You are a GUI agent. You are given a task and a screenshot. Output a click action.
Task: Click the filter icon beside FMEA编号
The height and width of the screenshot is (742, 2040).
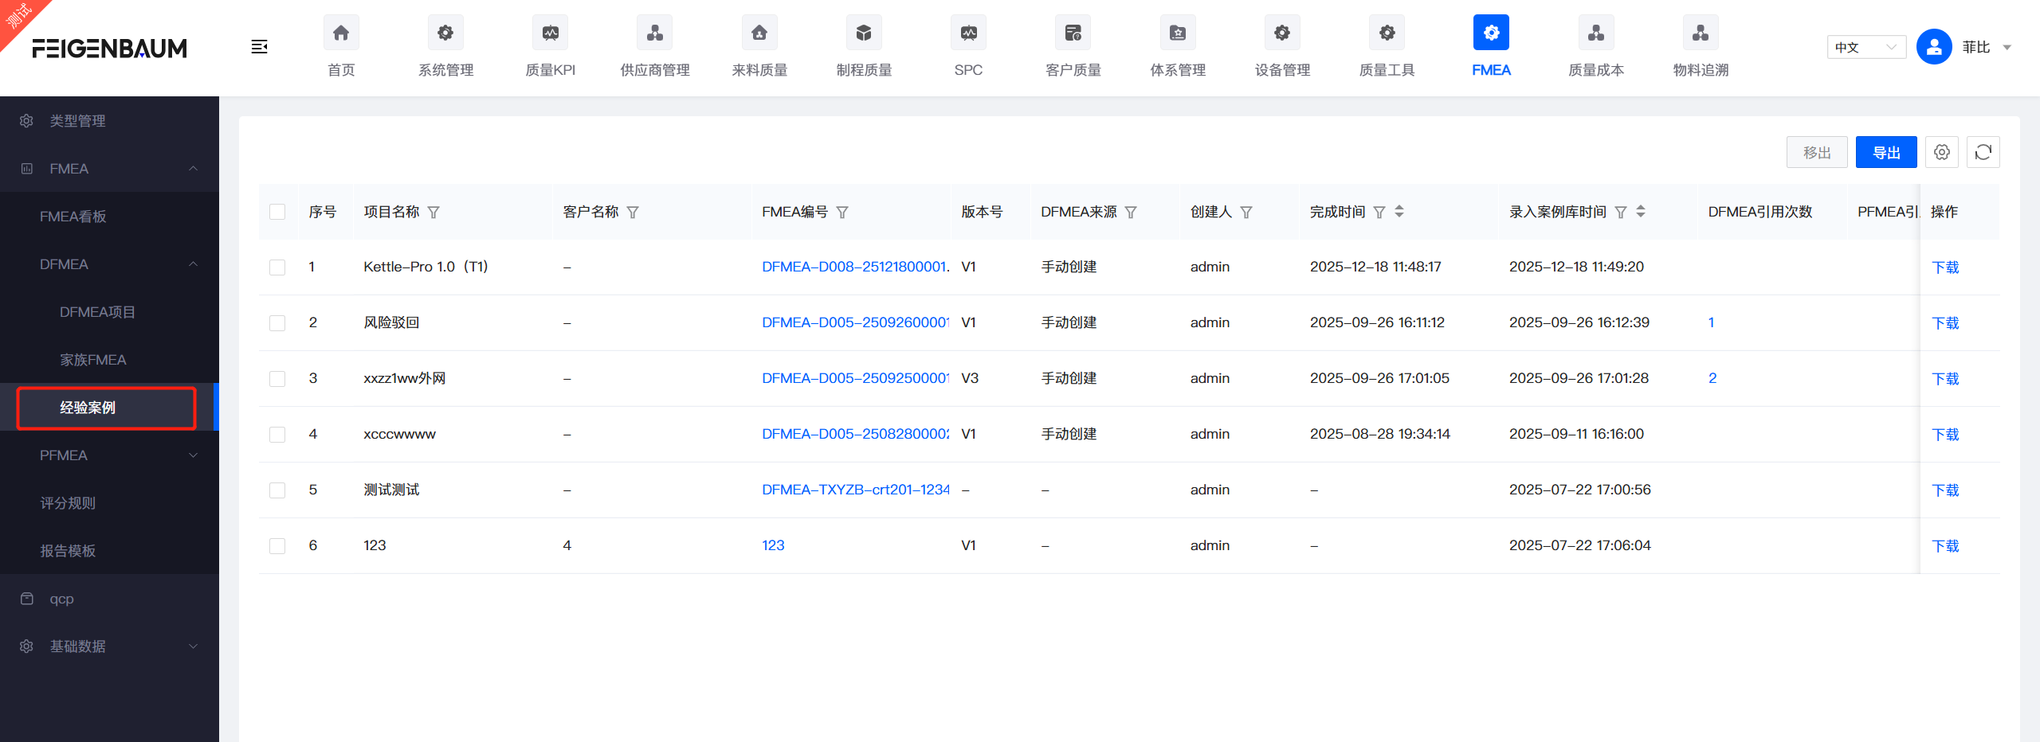pyautogui.click(x=842, y=213)
